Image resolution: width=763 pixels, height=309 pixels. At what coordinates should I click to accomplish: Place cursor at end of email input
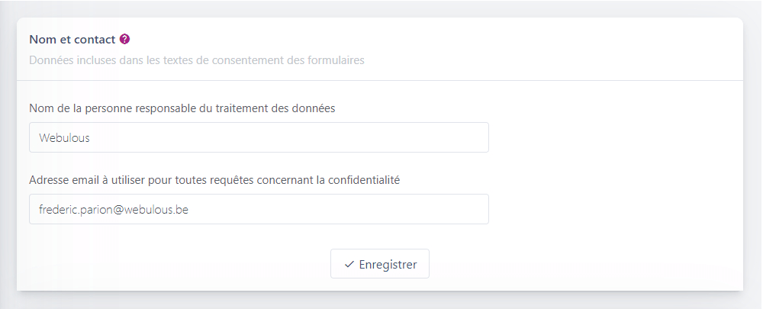point(190,210)
